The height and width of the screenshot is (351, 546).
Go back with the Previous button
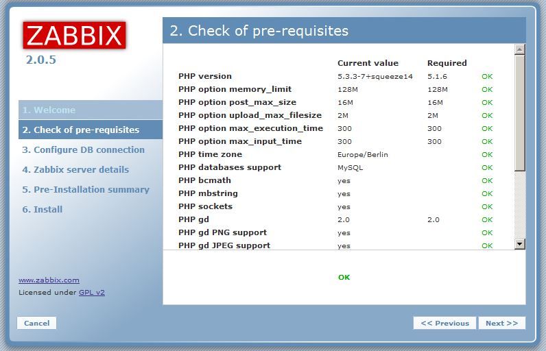(x=444, y=323)
